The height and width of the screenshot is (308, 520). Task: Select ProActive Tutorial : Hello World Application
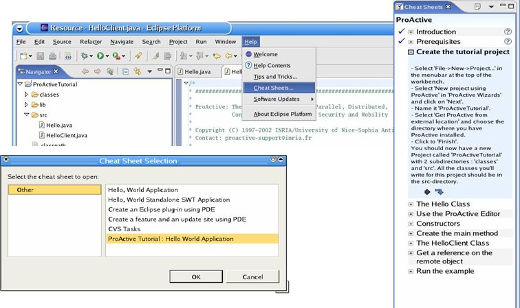[x=192, y=239]
